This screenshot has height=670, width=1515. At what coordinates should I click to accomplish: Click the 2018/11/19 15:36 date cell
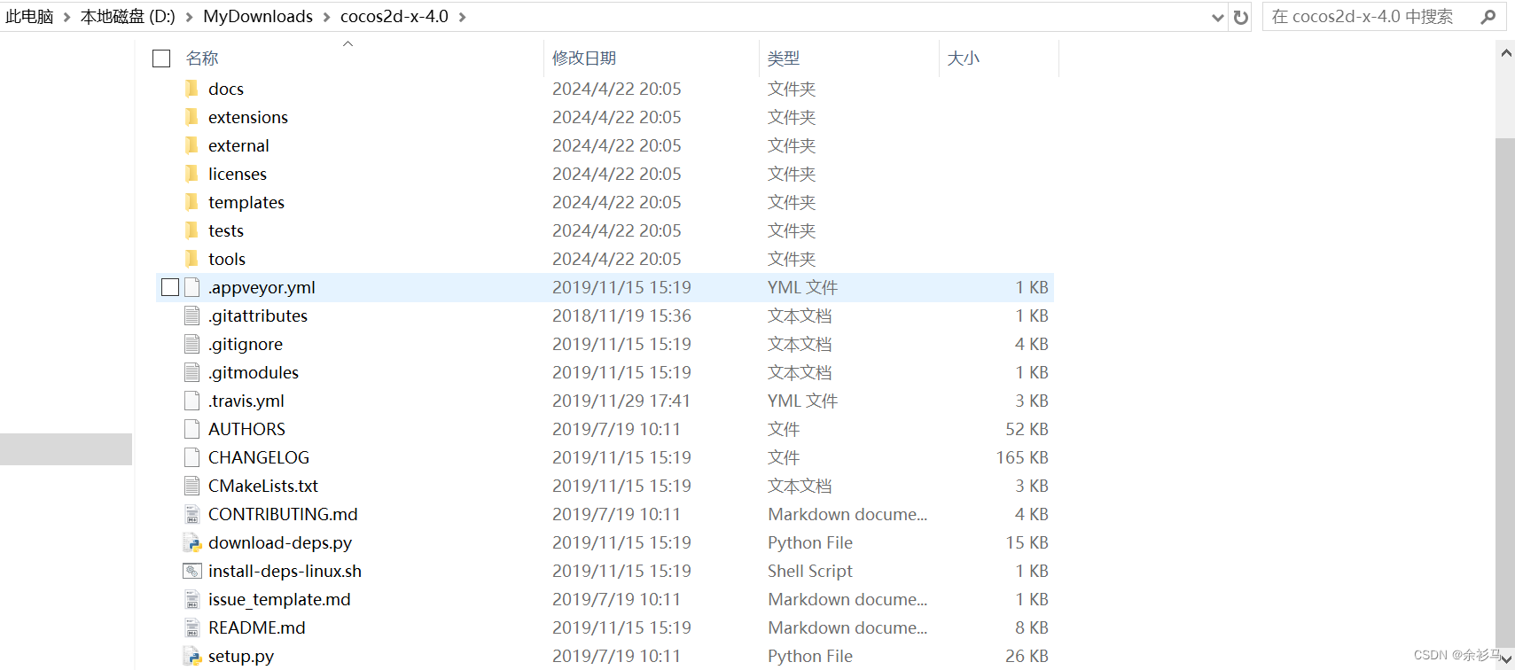tap(621, 316)
